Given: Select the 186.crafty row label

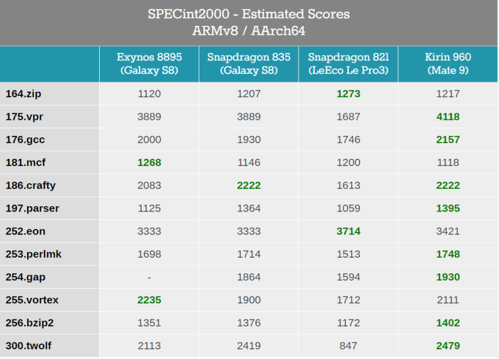Looking at the screenshot, I should [x=31, y=185].
